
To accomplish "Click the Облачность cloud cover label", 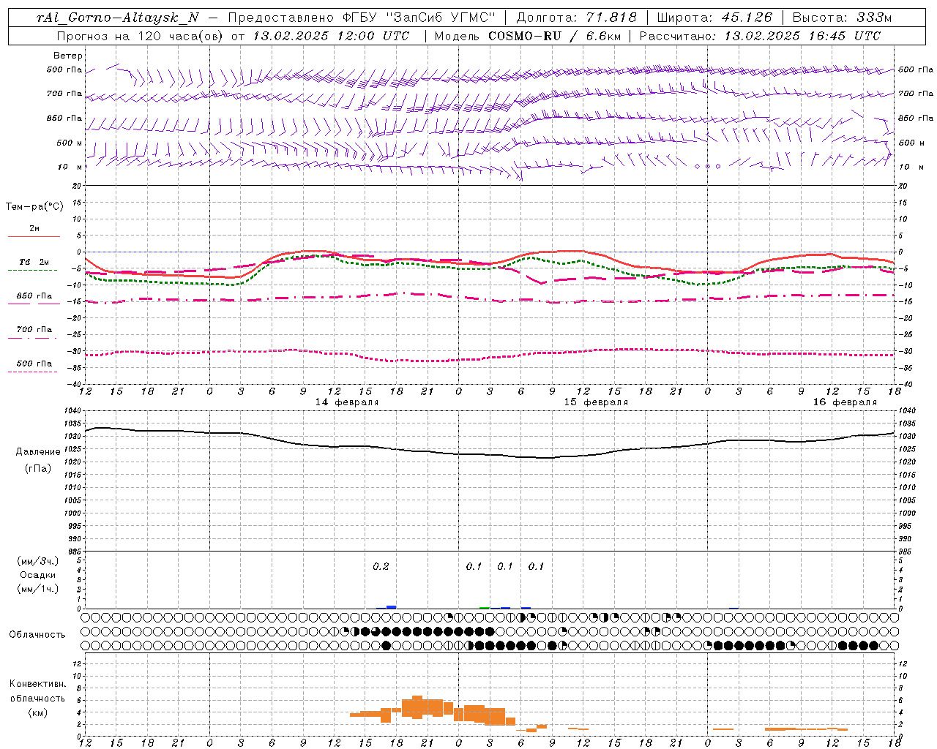I will coord(37,635).
